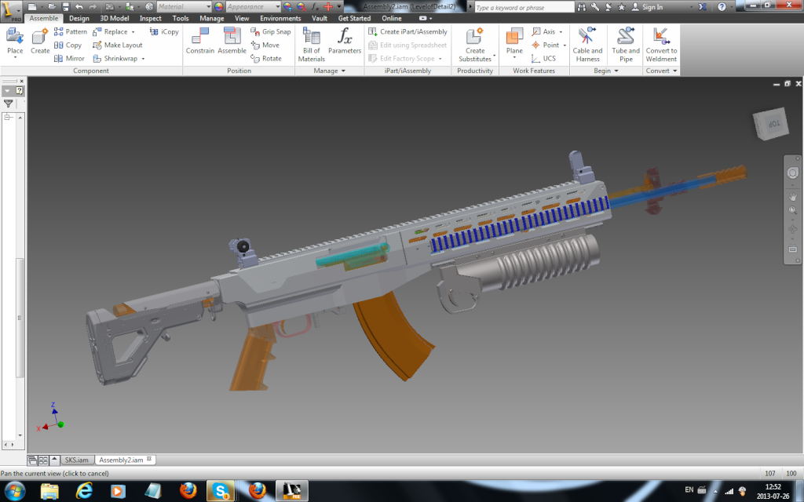This screenshot has width=804, height=502.
Task: Switch to the Inspect ribbon tab
Action: click(151, 19)
